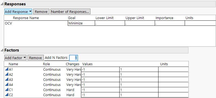
Task: Click the low value -1 for A2
Action: 100,75
